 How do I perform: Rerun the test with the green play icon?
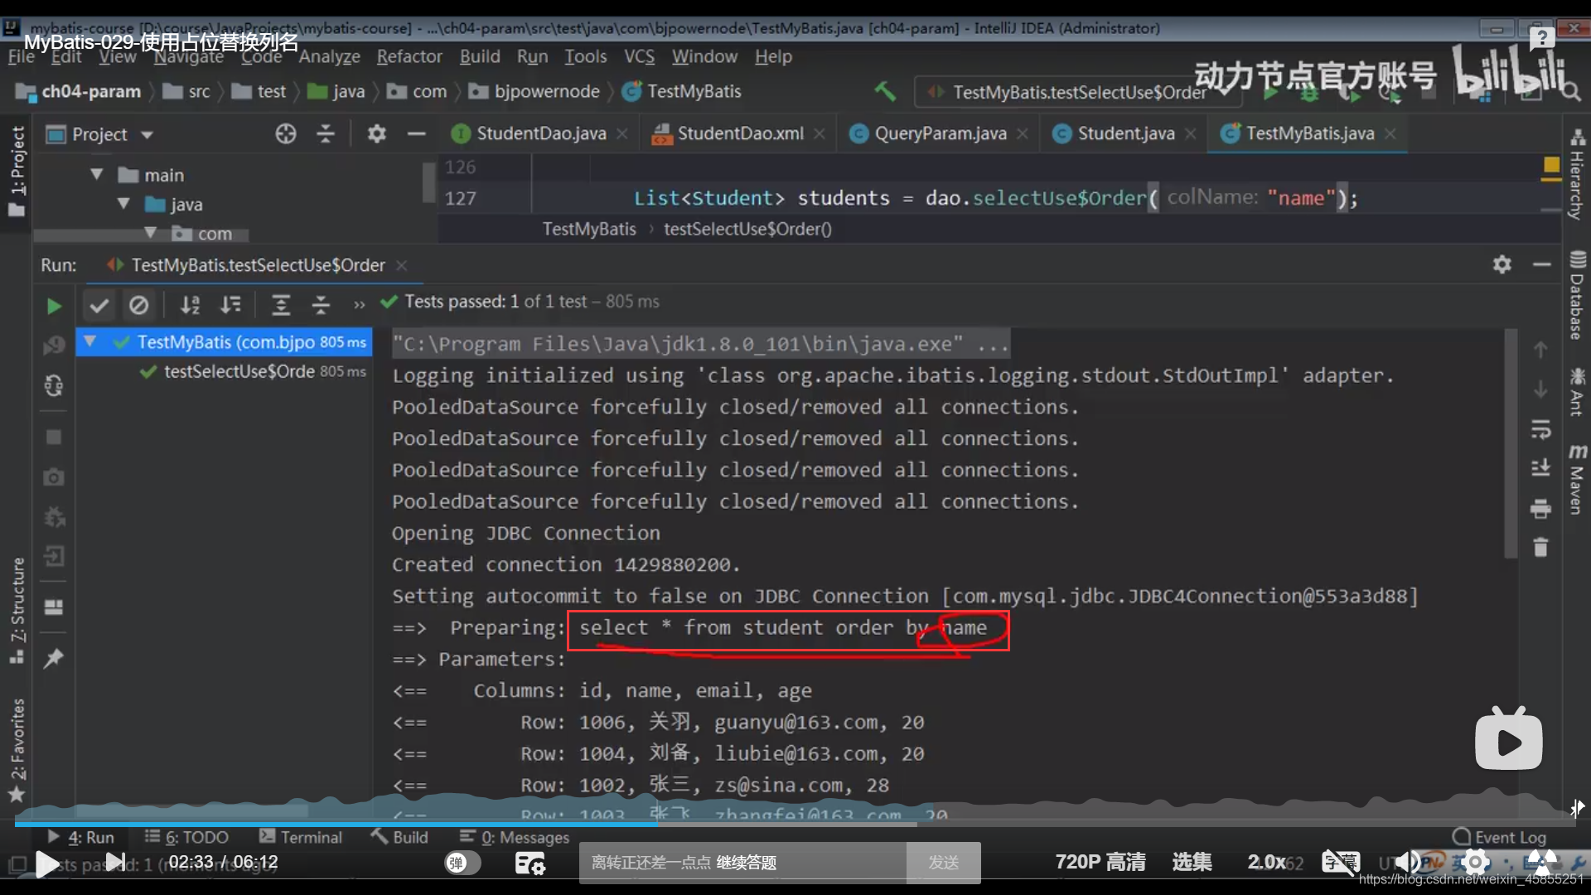click(x=54, y=307)
